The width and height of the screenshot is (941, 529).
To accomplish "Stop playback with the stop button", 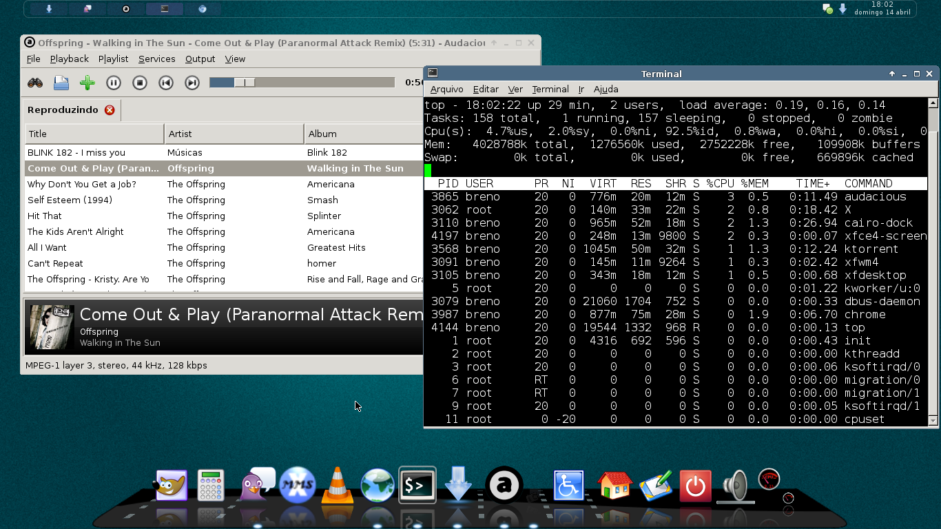I will coord(140,83).
